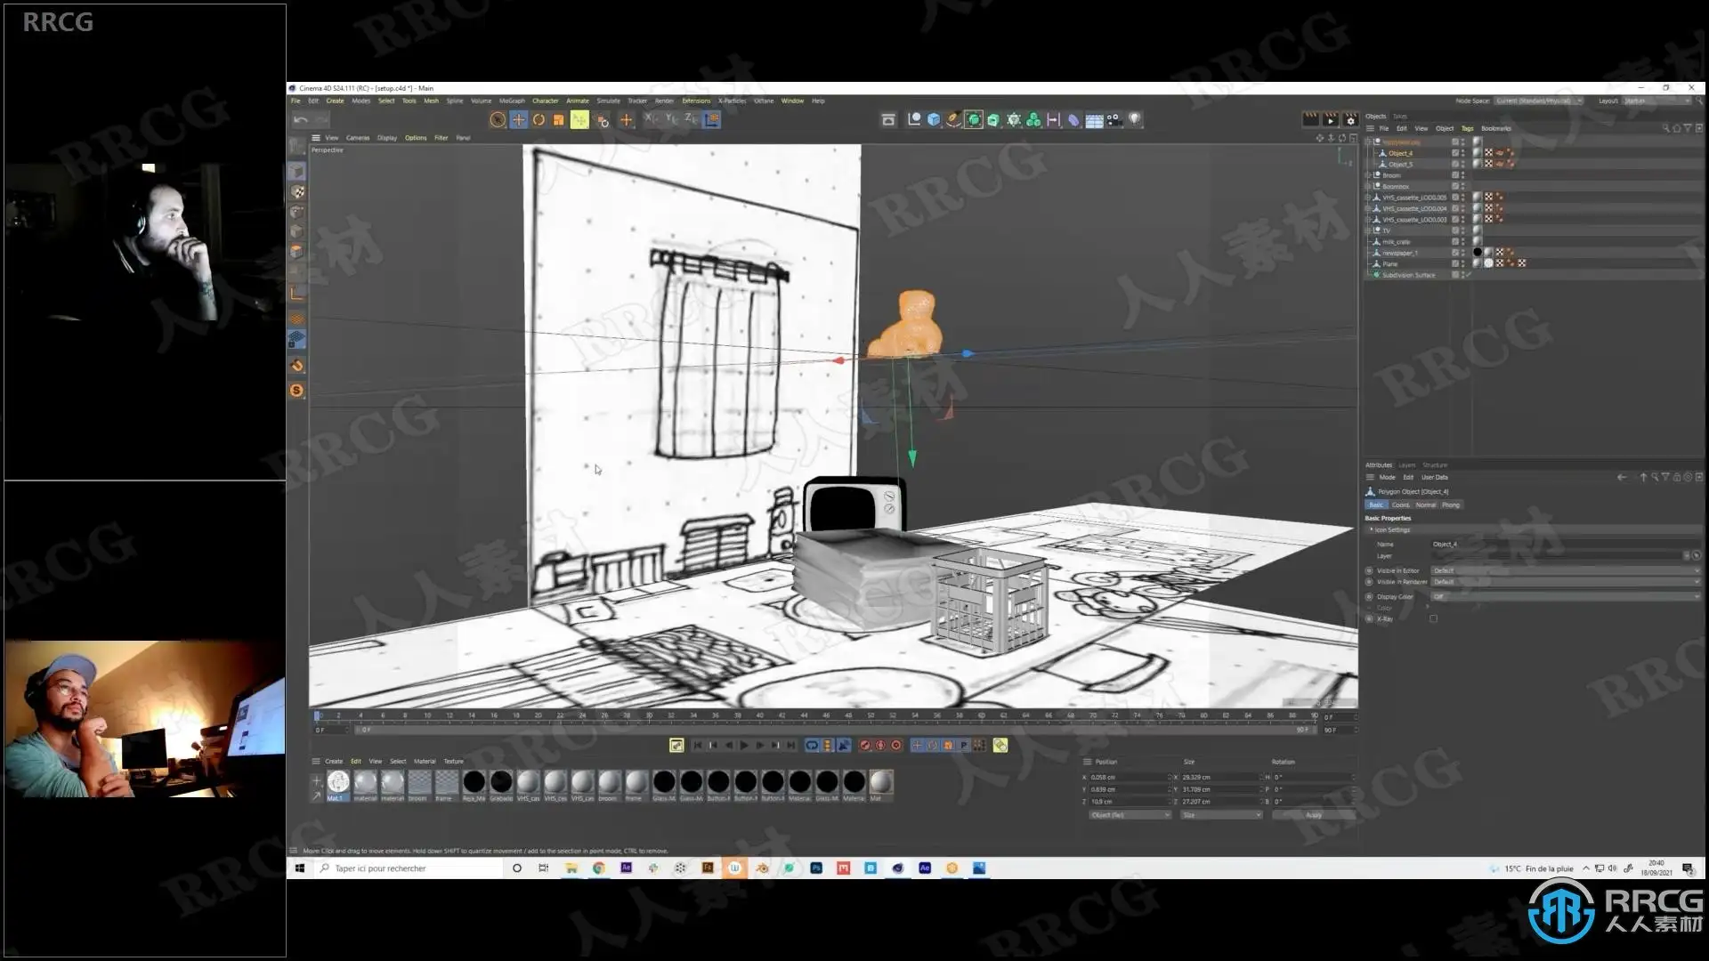The image size is (1709, 961).
Task: Toggle the X-Ray checkbox
Action: pyautogui.click(x=1433, y=618)
